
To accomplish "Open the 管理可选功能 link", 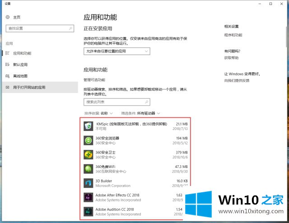I will coord(94,80).
